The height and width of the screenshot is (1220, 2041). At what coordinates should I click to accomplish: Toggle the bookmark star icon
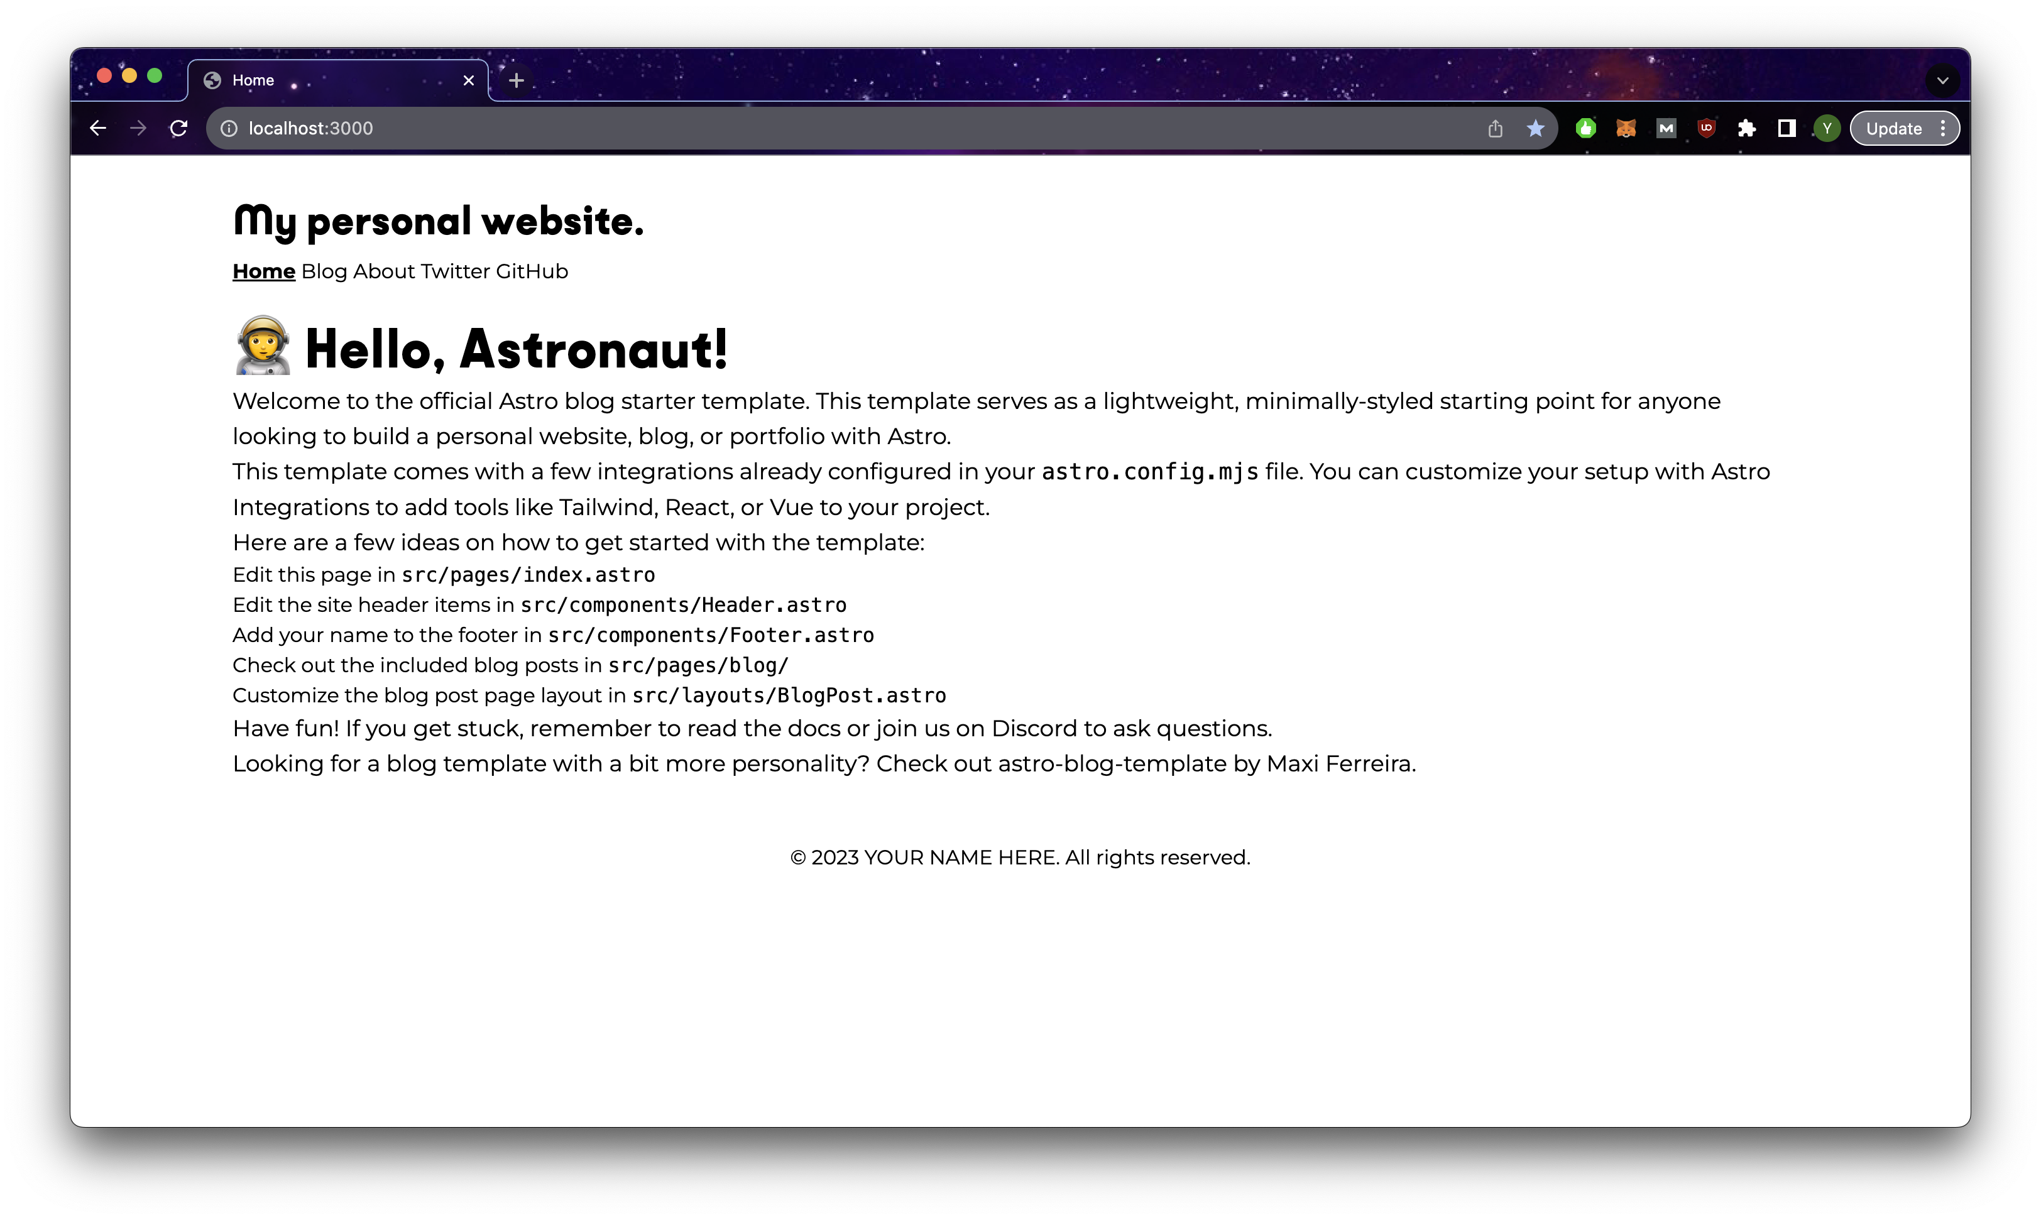coord(1535,128)
